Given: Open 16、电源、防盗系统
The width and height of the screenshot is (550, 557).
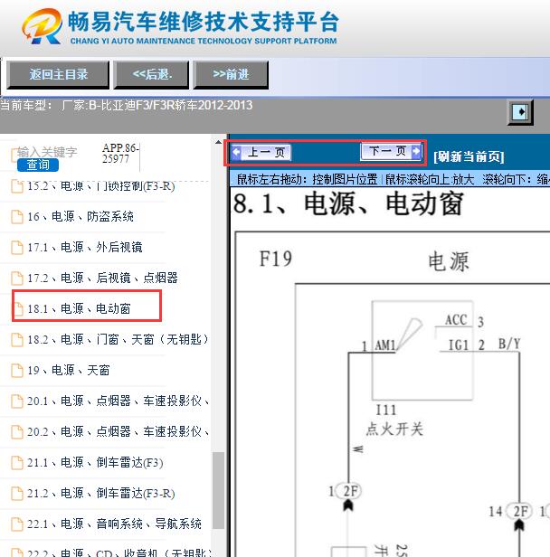Looking at the screenshot, I should (x=81, y=217).
